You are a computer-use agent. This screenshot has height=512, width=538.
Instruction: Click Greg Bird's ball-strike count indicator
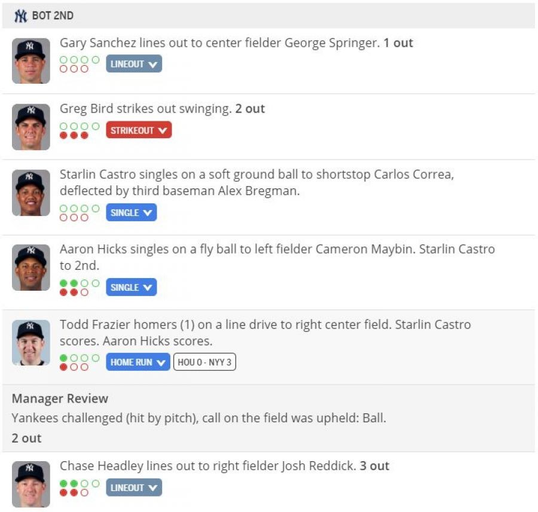tap(78, 130)
